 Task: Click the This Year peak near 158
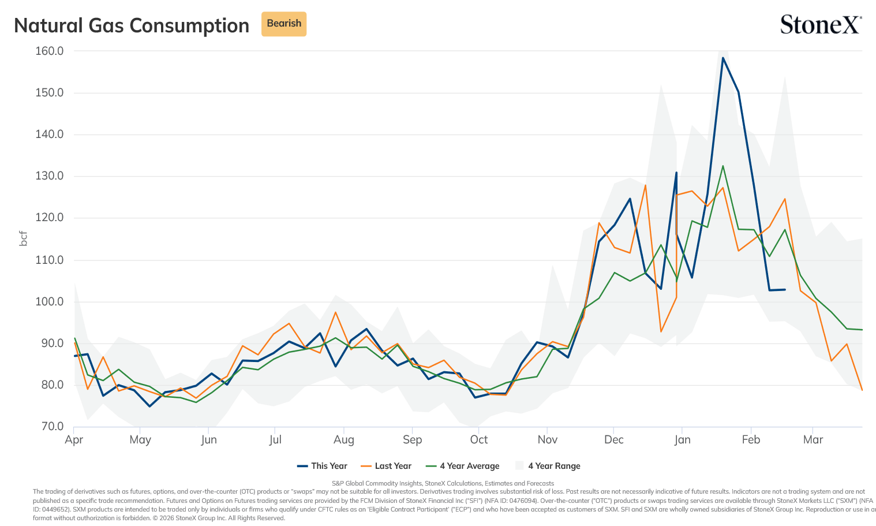[722, 57]
